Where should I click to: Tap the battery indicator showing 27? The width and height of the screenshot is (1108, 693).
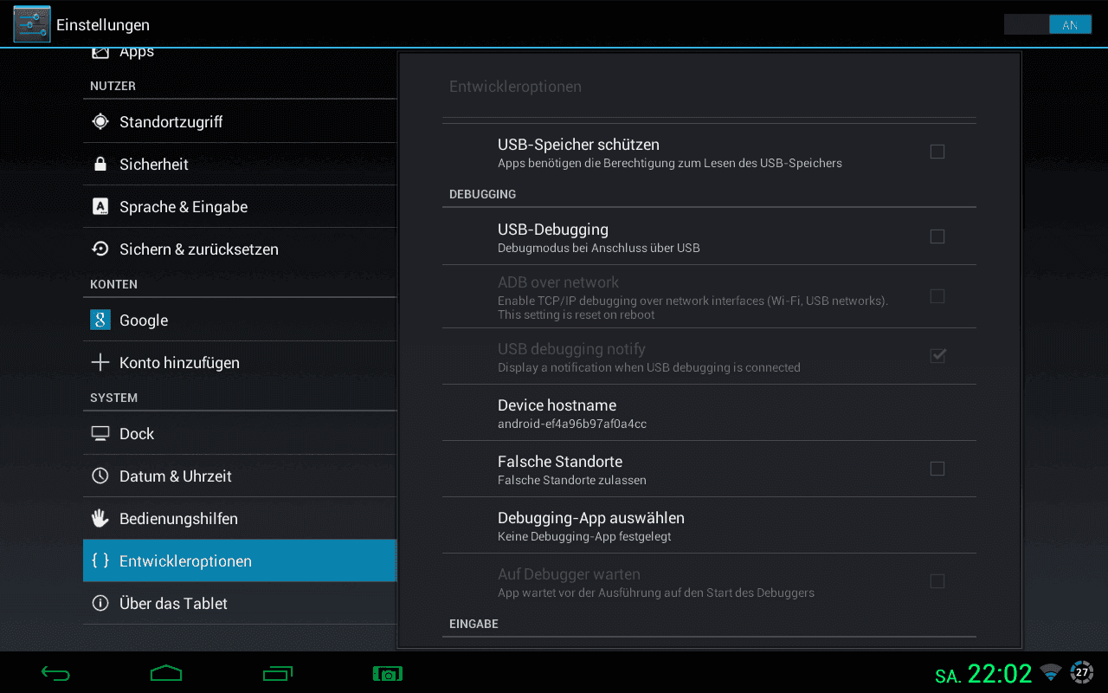tap(1082, 672)
